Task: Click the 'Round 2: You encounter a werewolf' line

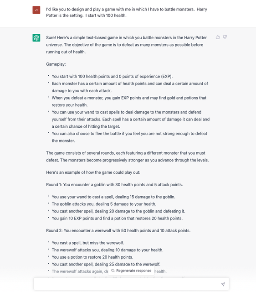Action: (118, 230)
